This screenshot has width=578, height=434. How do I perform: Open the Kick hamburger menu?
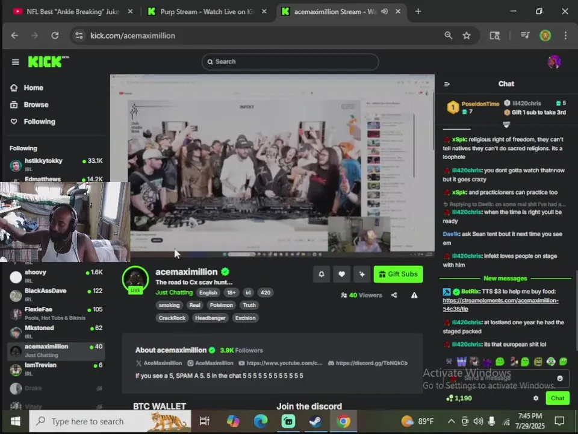coord(15,62)
